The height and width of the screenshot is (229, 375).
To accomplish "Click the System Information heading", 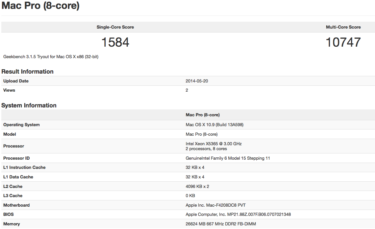I will (x=29, y=105).
